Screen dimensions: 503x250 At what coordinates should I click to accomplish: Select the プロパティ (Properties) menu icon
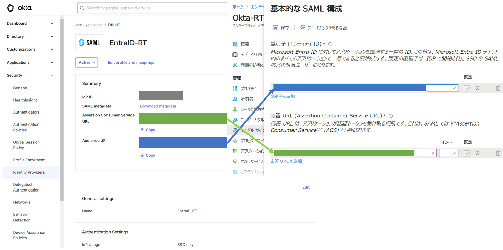(235, 89)
